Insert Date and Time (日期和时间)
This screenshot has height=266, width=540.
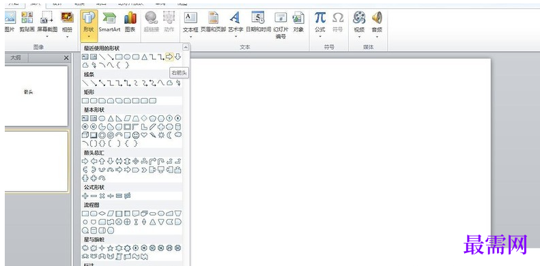pyautogui.click(x=258, y=22)
